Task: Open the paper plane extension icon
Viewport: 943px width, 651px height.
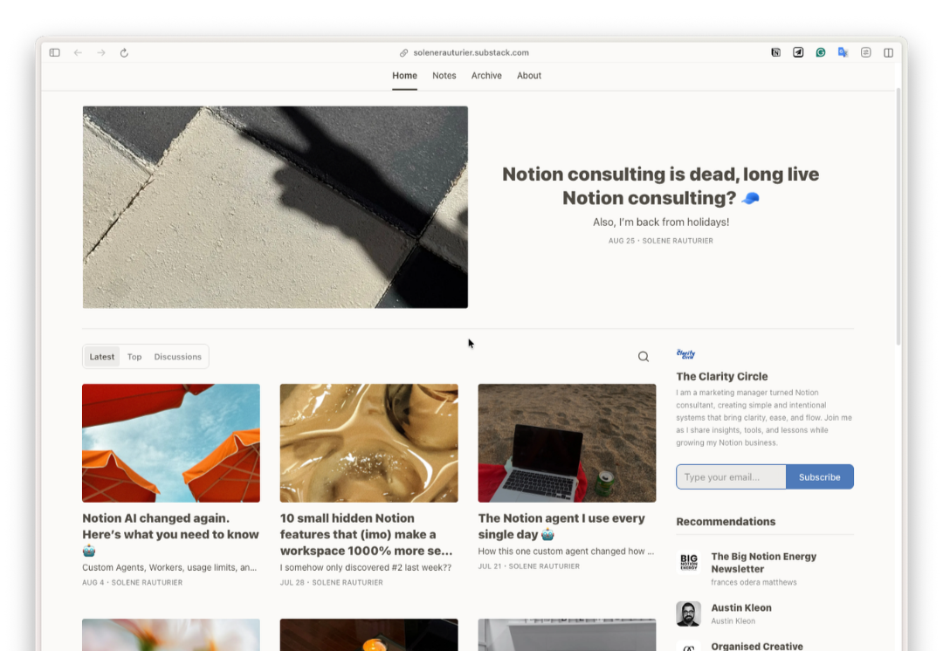Action: point(798,53)
